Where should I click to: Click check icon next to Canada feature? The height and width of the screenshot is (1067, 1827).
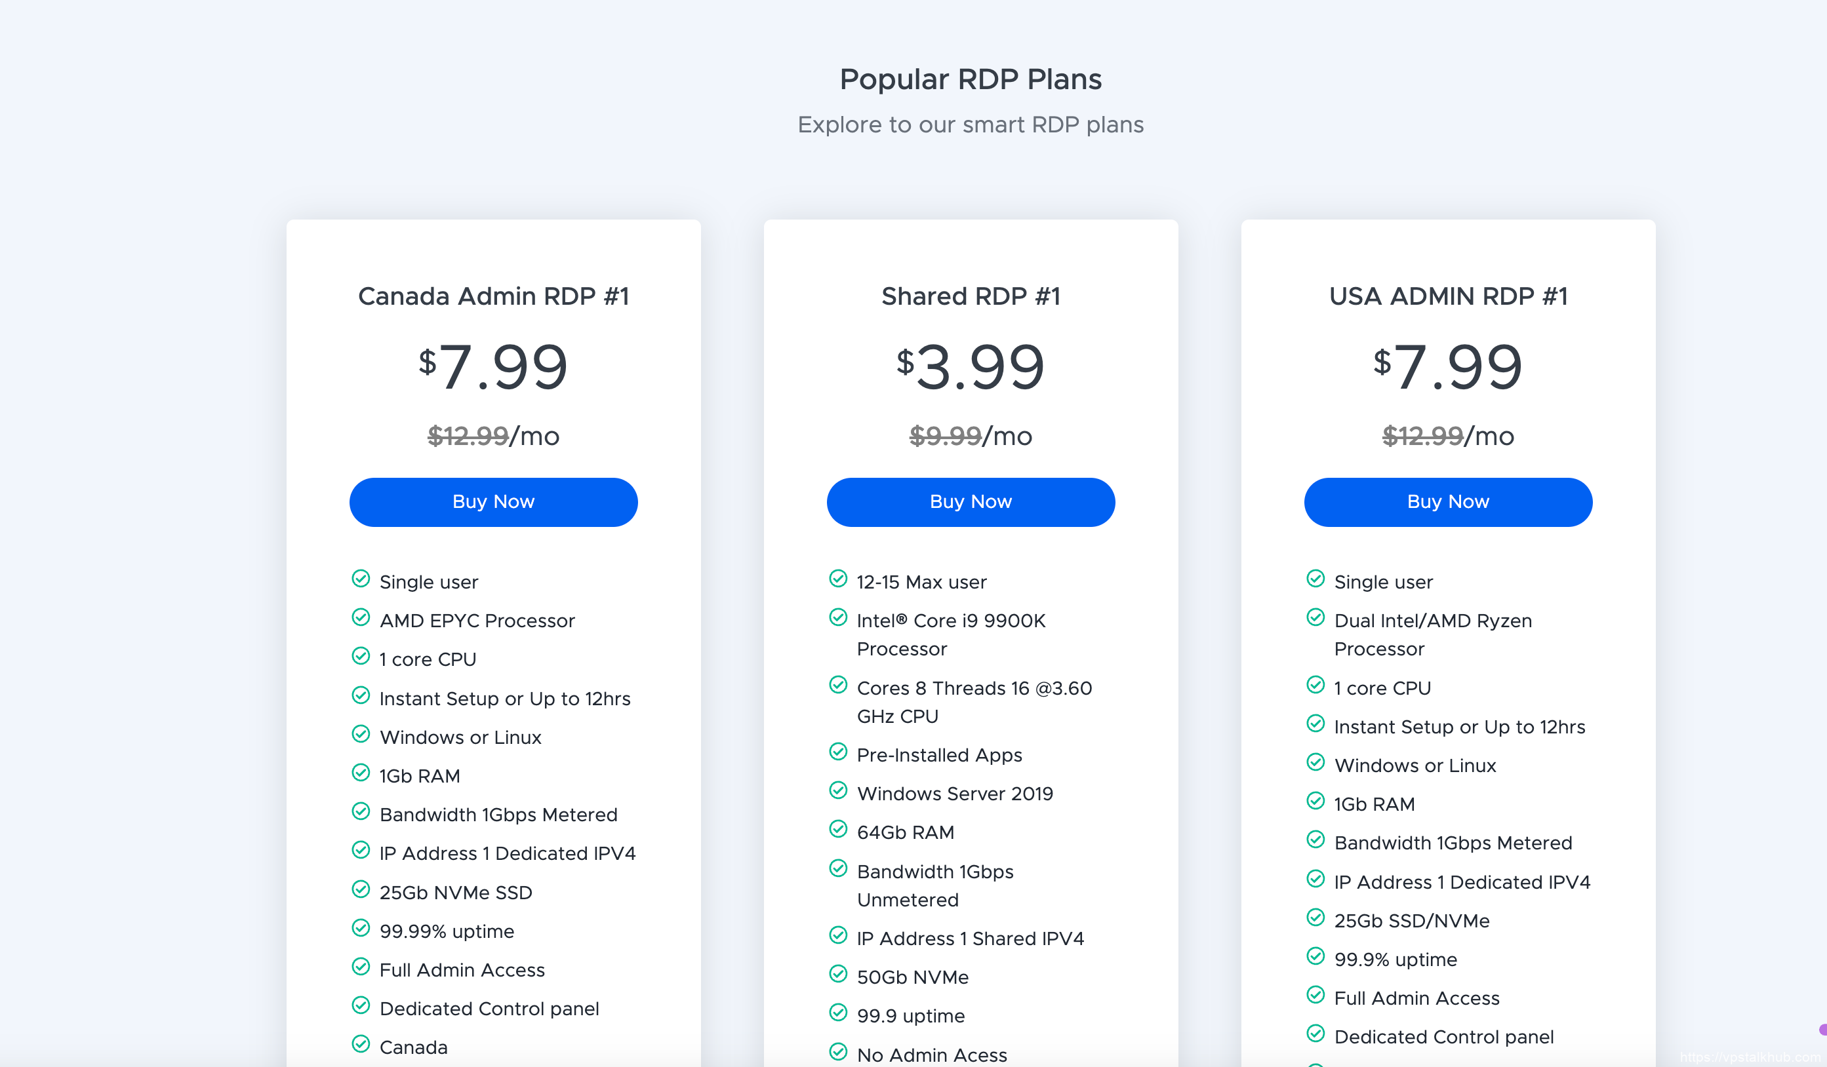coord(360,1044)
